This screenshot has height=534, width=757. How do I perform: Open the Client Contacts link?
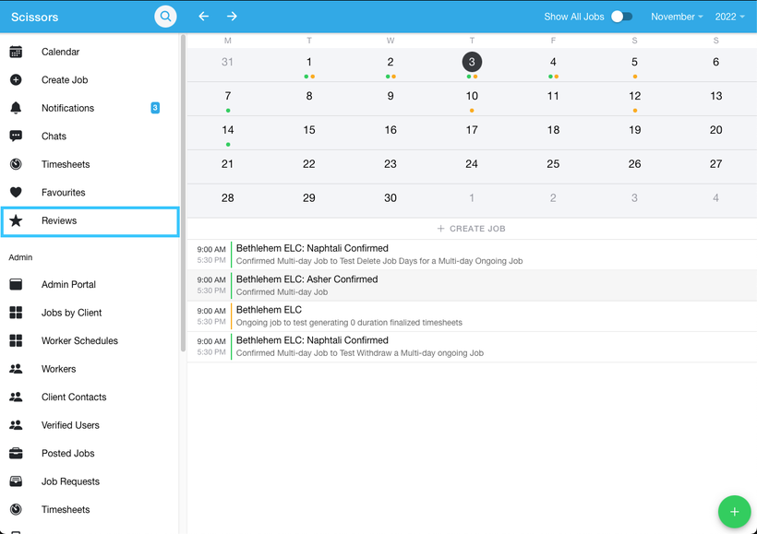tap(74, 397)
